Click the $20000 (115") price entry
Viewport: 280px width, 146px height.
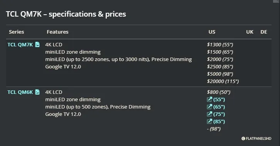coord(223,81)
